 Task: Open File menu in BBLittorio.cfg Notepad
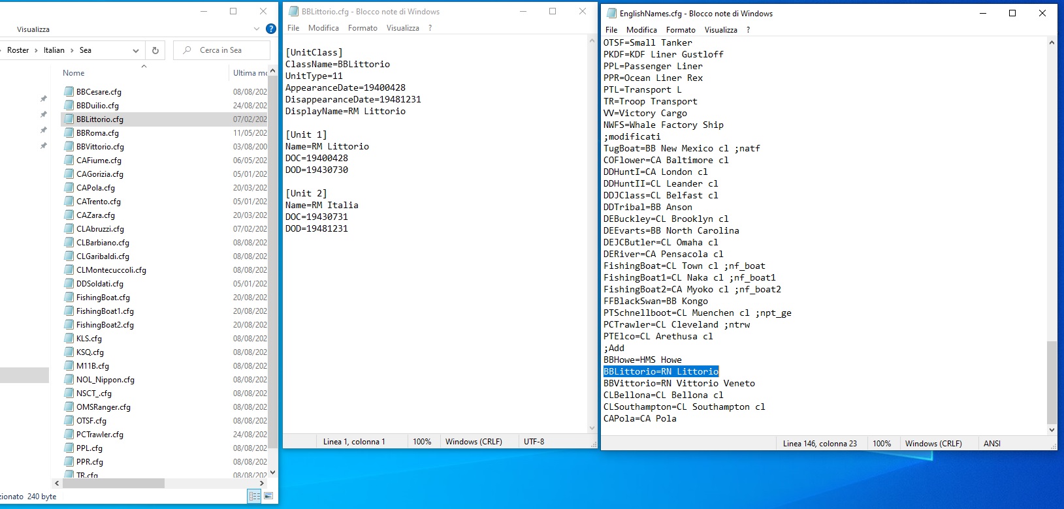point(293,28)
